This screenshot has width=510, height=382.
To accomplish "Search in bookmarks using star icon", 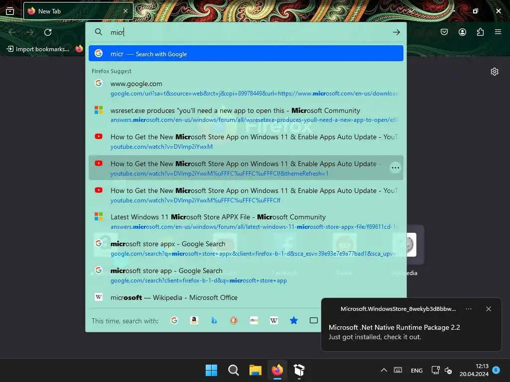I will tap(294, 321).
